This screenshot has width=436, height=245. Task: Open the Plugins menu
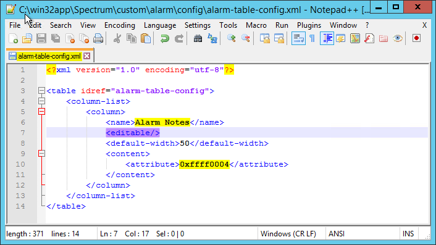[x=309, y=25]
